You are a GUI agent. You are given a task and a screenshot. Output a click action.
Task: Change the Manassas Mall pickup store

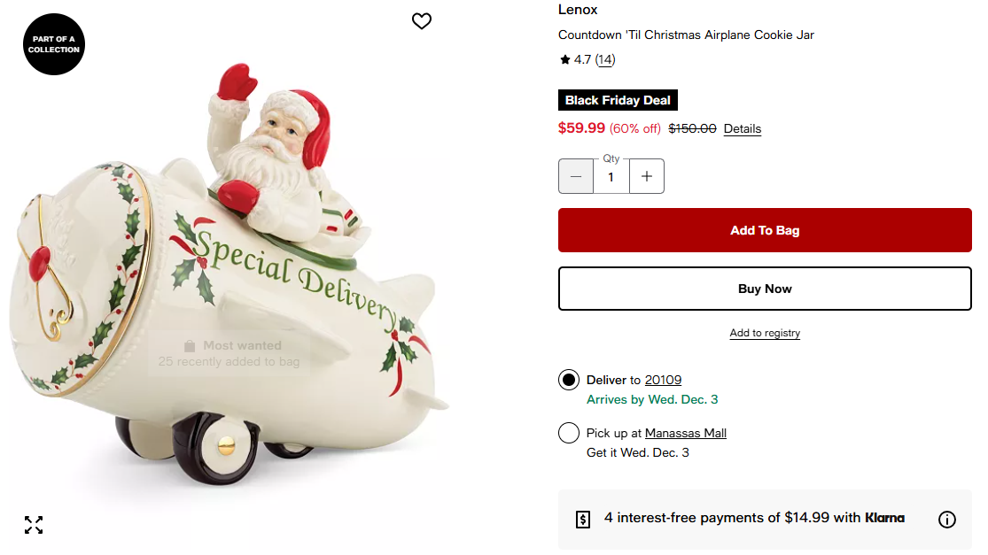click(x=686, y=434)
